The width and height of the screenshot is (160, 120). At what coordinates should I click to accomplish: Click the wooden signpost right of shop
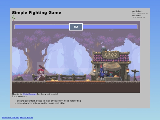click(135, 75)
